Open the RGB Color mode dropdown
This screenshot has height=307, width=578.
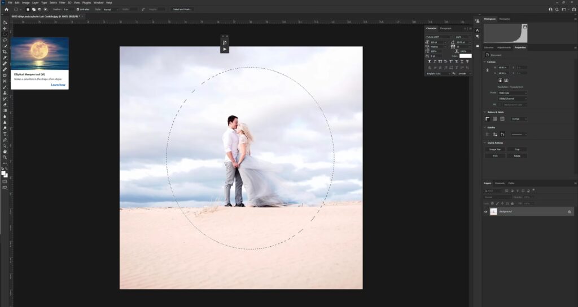(x=512, y=92)
